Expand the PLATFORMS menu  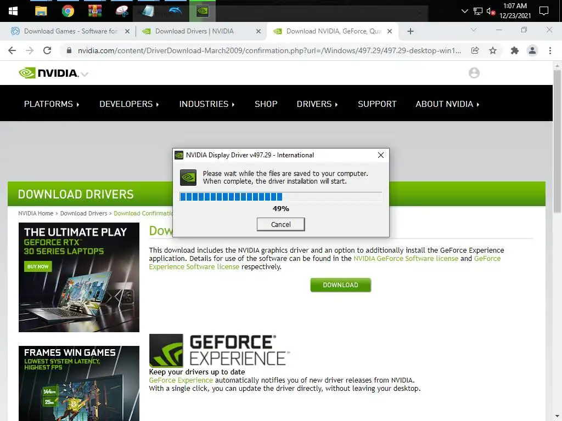point(52,104)
